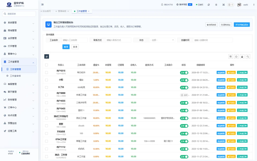Click the 打开独立后台 button
Viewport: 257px width, 161px height.
coord(242,25)
